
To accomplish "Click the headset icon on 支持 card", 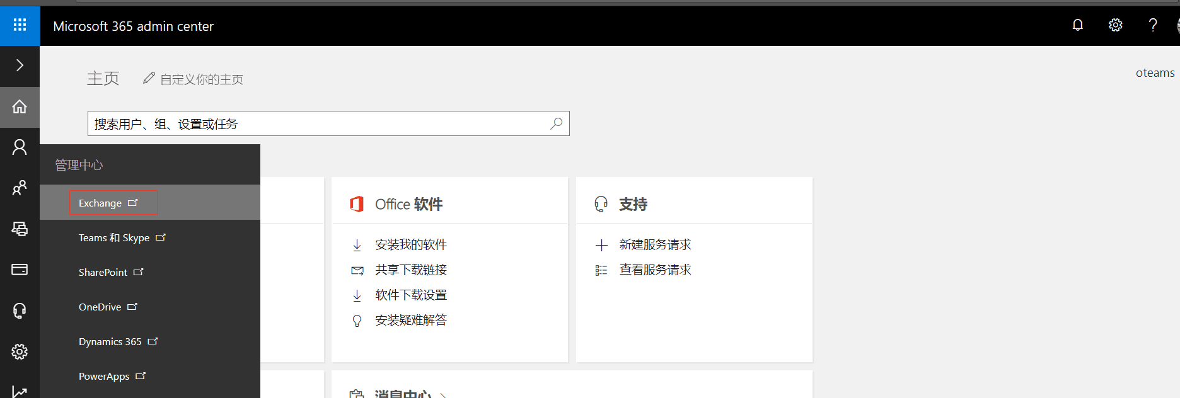I will [x=601, y=204].
